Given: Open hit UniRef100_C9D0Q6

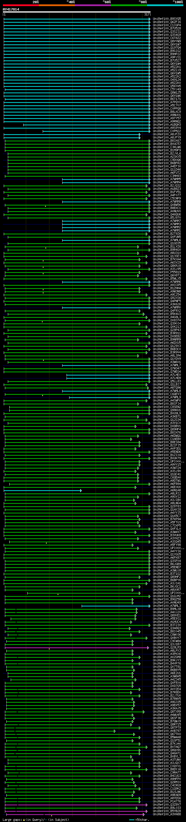Looking at the screenshot, I should coord(167,160).
